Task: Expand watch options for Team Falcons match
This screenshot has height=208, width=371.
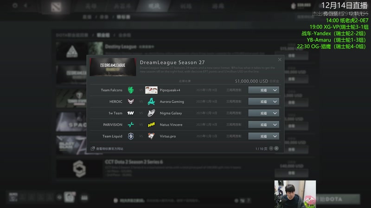Action: click(x=275, y=90)
